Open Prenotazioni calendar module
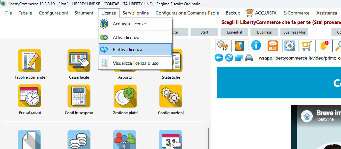Screen dimensions: 341x149 (x=30, y=96)
